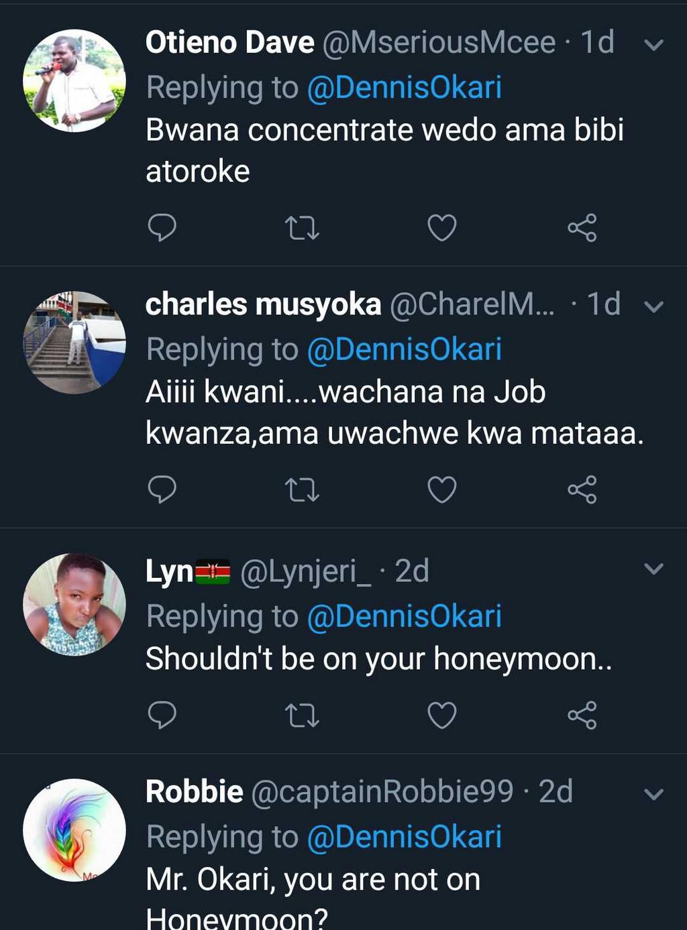This screenshot has width=687, height=930.
Task: Share Lyn's honeymoon tweet
Action: pyautogui.click(x=582, y=715)
